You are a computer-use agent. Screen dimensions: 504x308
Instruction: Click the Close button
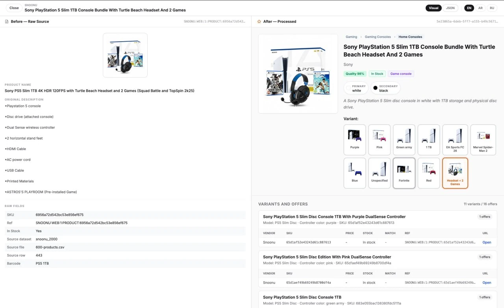click(14, 8)
